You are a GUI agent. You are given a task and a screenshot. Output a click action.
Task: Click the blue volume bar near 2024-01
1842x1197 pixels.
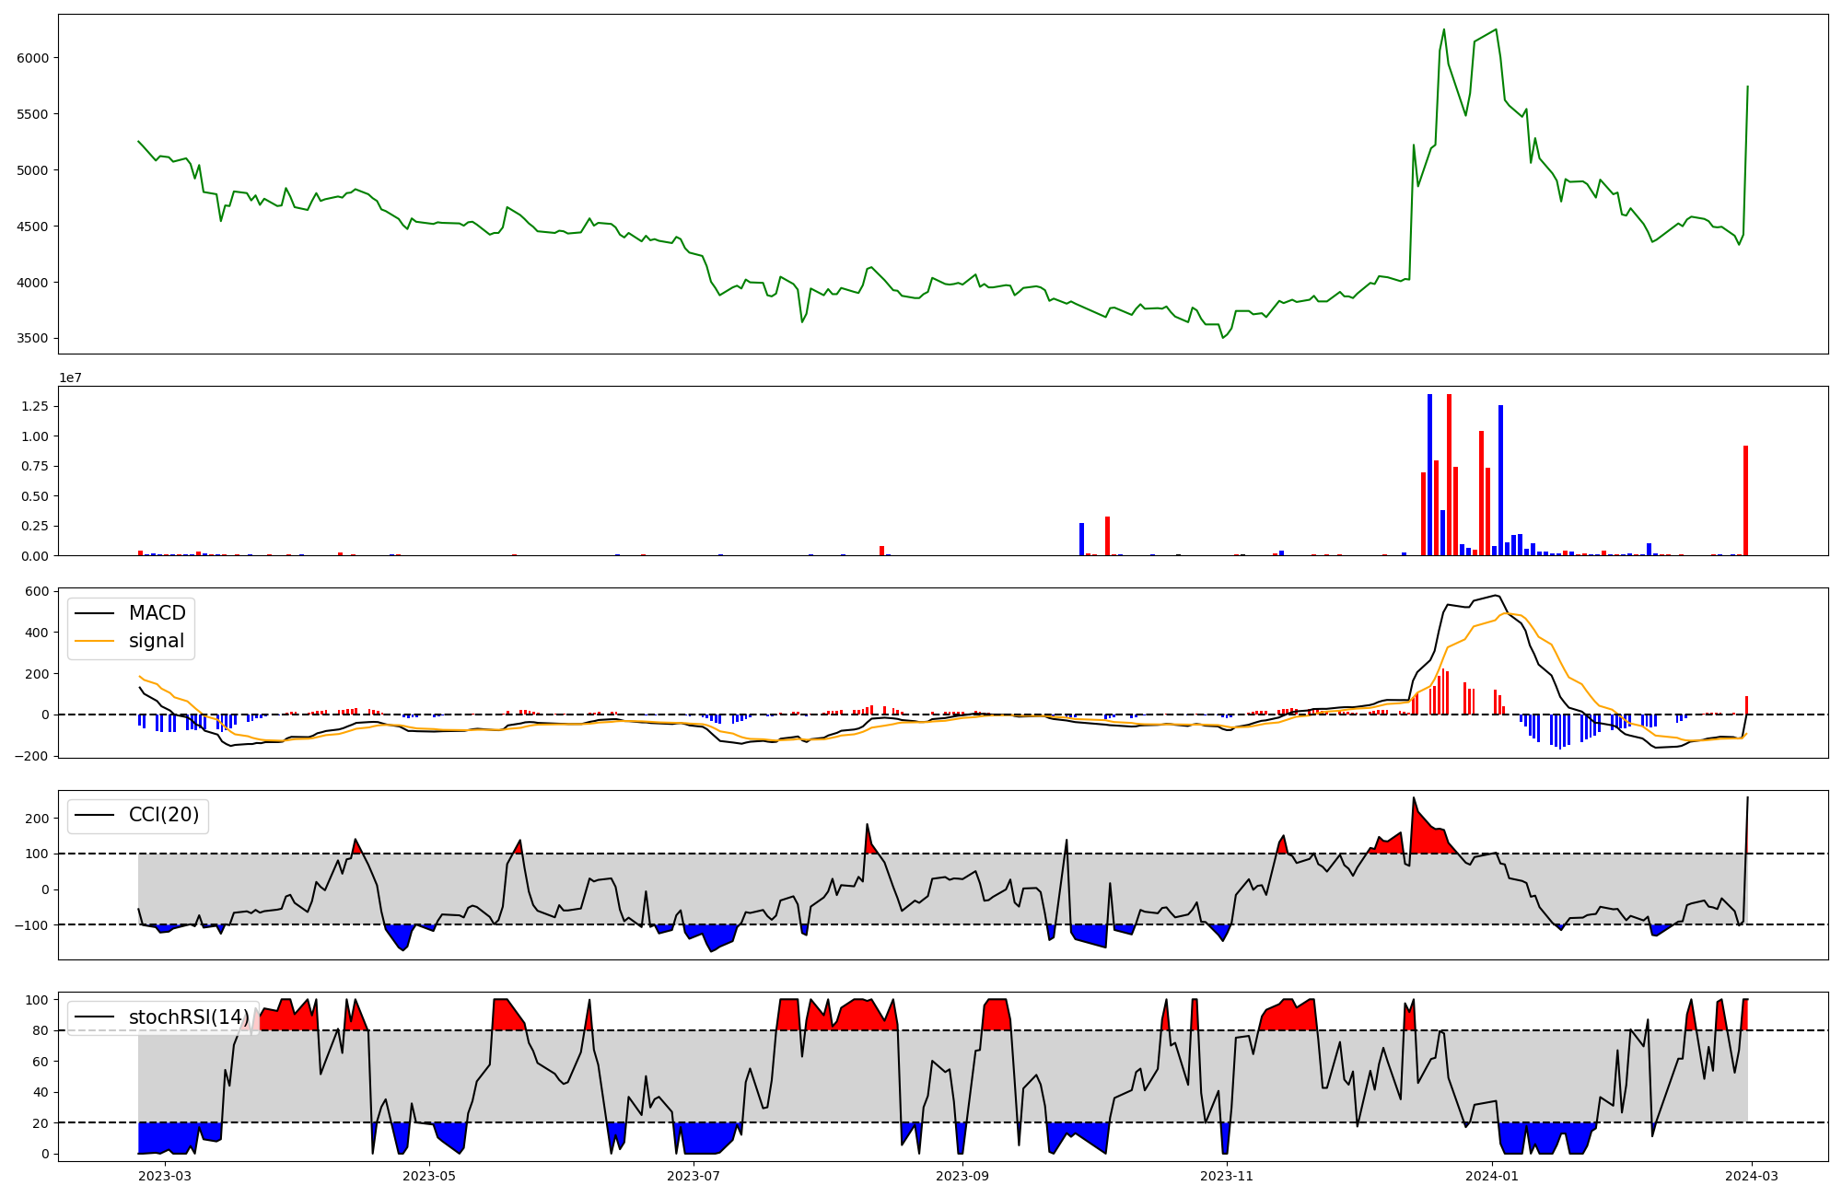1500,481
